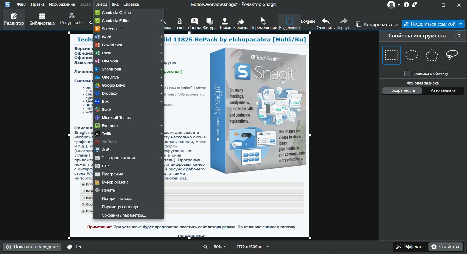The width and height of the screenshot is (467, 254).
Task: Click the Поделиться ссылкой button
Action: tap(430, 24)
